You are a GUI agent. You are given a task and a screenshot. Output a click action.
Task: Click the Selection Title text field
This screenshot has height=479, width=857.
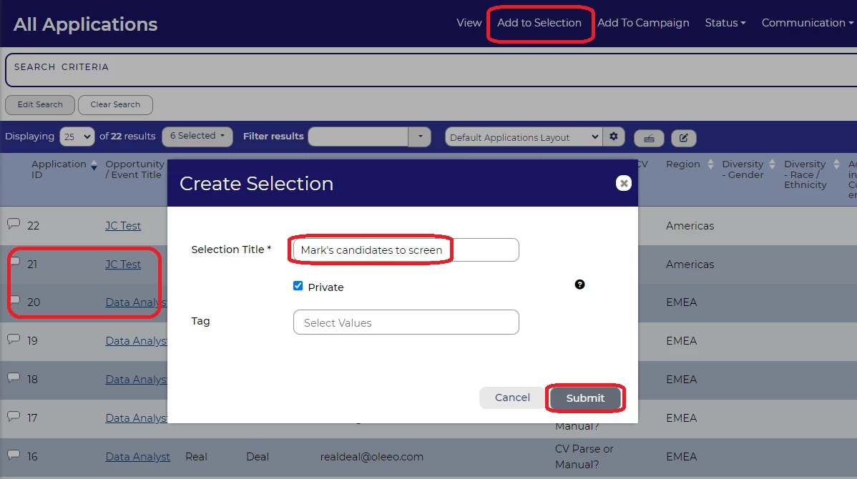tap(406, 250)
